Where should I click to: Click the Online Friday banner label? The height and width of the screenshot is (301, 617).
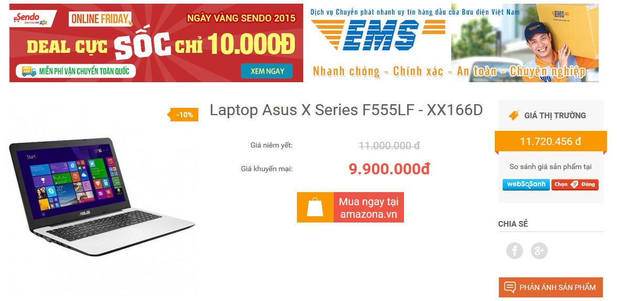coord(100,19)
